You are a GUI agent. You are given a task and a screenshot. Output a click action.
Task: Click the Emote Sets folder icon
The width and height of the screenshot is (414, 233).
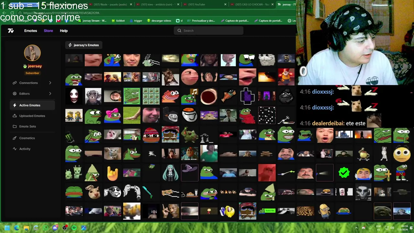click(15, 127)
